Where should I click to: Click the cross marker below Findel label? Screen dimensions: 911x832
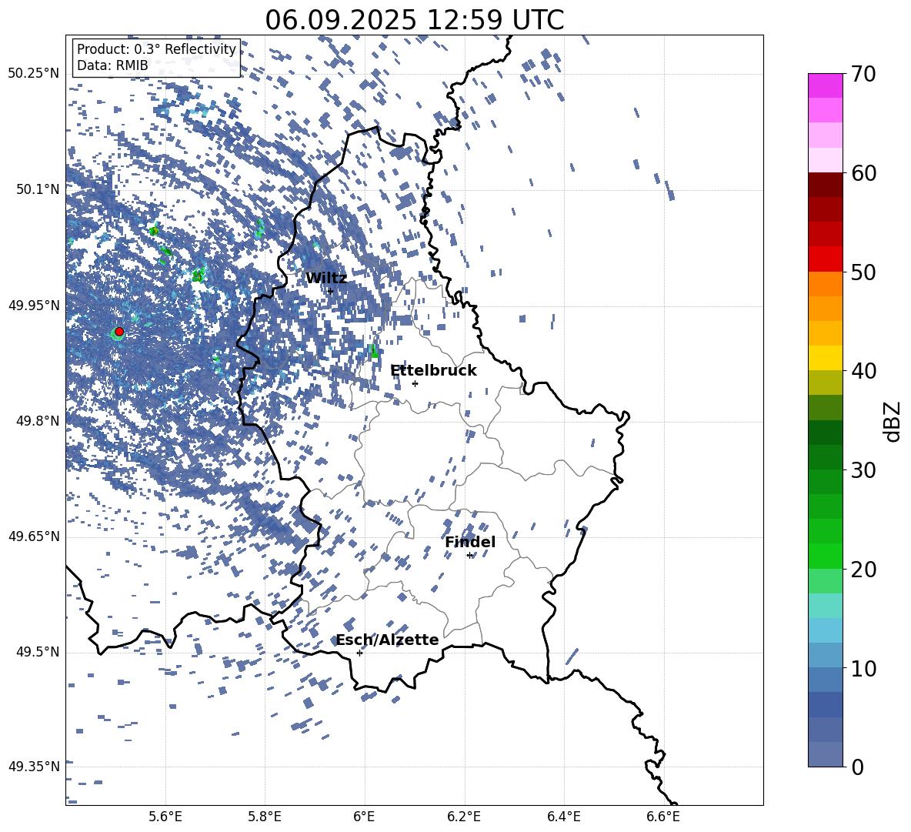click(470, 556)
